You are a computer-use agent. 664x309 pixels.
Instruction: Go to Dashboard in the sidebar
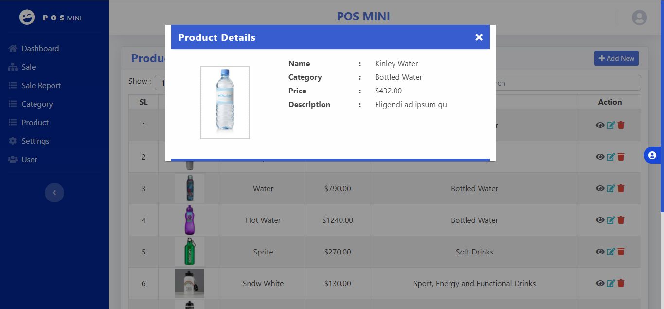point(40,48)
